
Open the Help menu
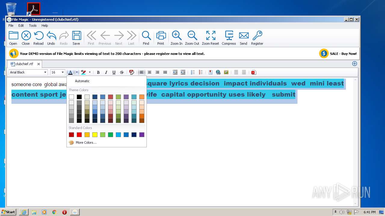coord(45,25)
